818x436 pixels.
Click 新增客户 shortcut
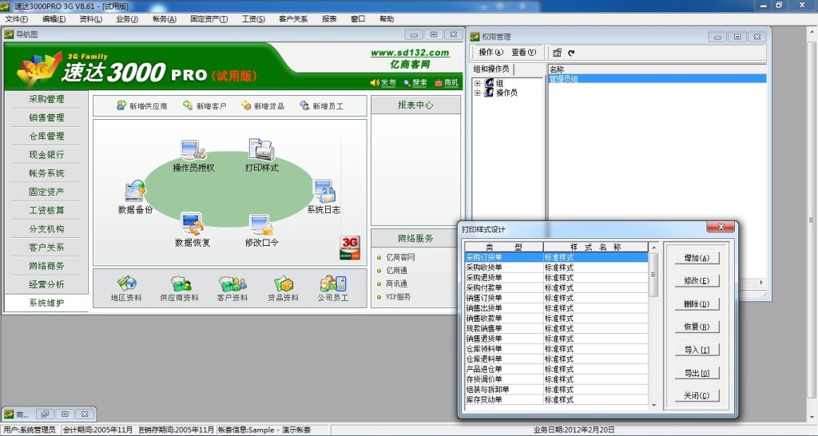click(204, 106)
